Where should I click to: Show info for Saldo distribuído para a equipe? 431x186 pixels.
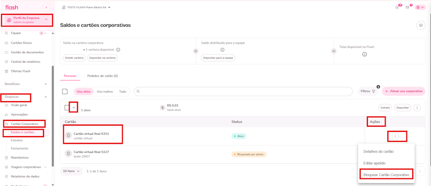tap(222, 50)
